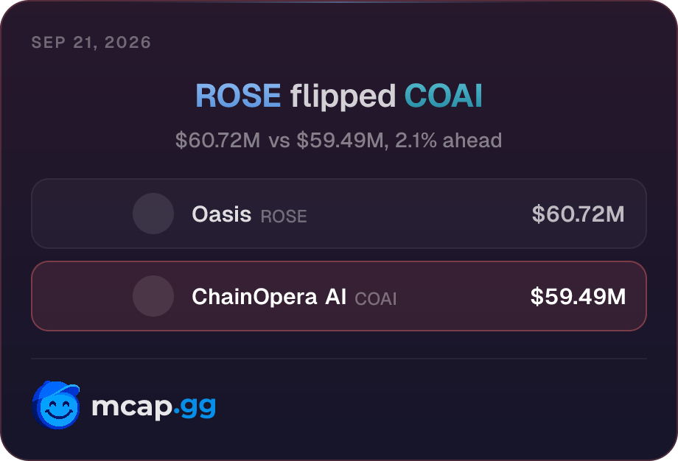Click the cap on the mascot icon
Screen dimensions: 678x461
[x=58, y=388]
